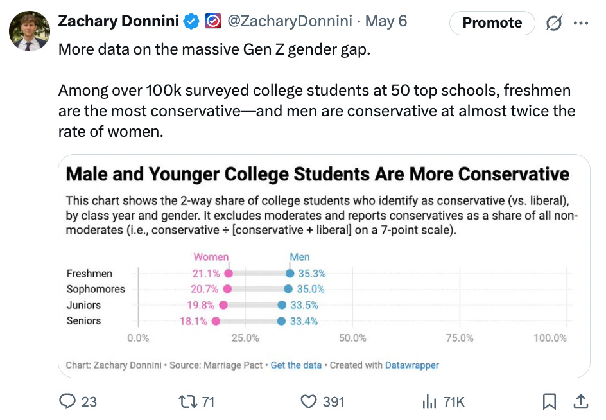Open view analytics bar chart icon
Viewport: 606px width, 420px height.
coord(429,401)
